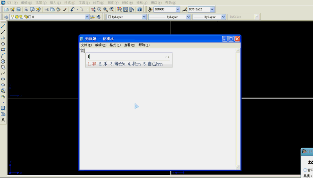Open the undo history dropdown arrow
Image resolution: width=313 pixels, height=178 pixels.
pyautogui.click(x=77, y=9)
